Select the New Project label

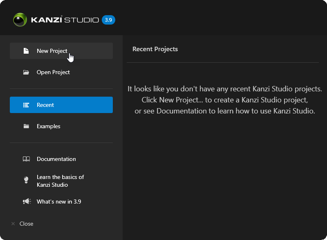click(x=52, y=51)
